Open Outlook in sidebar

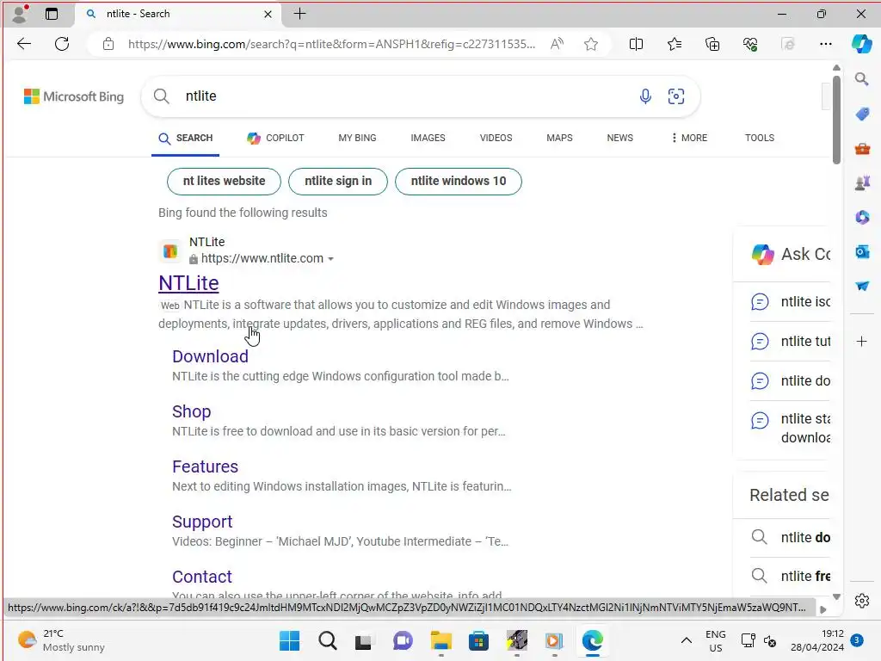862,252
